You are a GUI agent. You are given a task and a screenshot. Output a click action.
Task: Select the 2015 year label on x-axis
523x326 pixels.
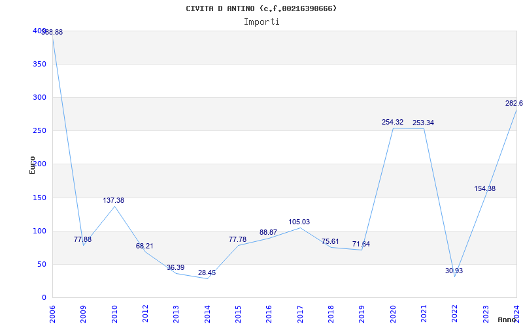point(239,313)
